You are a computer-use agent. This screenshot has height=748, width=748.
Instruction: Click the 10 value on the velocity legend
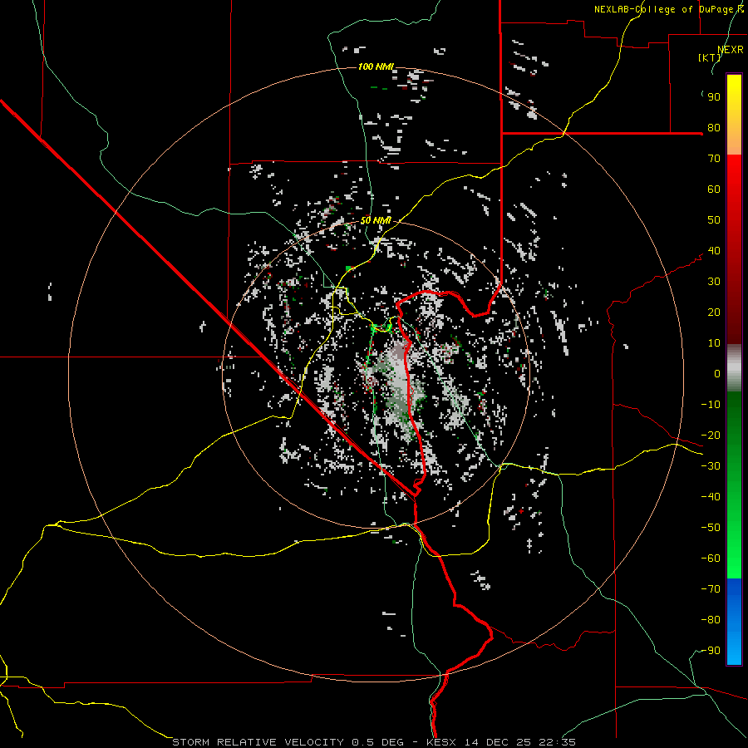point(714,343)
